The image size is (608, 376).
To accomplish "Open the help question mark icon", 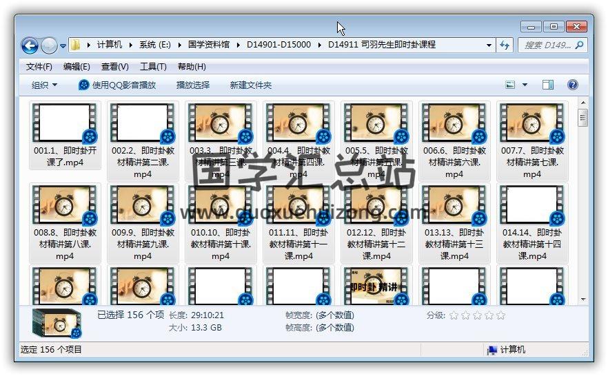I will pyautogui.click(x=573, y=85).
